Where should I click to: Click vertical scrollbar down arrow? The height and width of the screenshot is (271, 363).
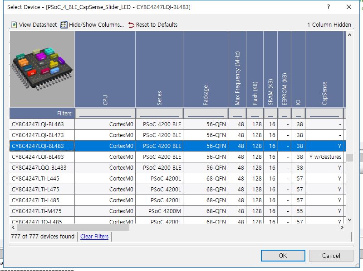[x=349, y=220]
